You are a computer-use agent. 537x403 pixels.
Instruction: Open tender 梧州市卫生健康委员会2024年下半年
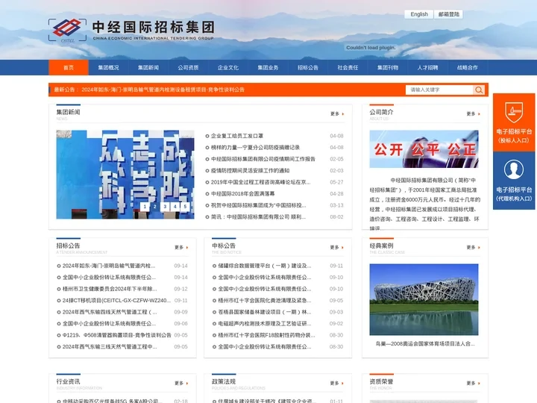110,289
